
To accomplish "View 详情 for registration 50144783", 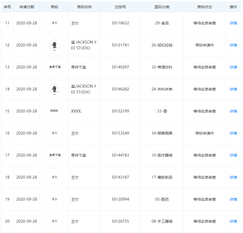I will tap(233, 155).
